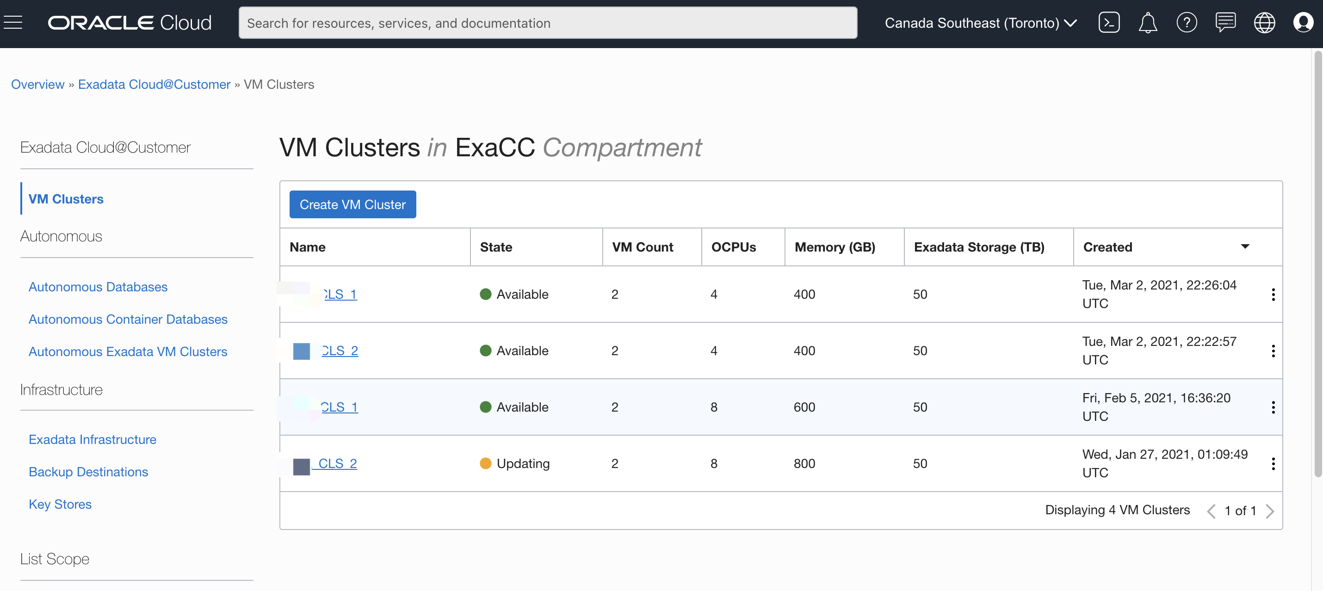Viewport: 1323px width, 591px height.
Task: Open the hamburger navigation menu
Action: (x=13, y=23)
